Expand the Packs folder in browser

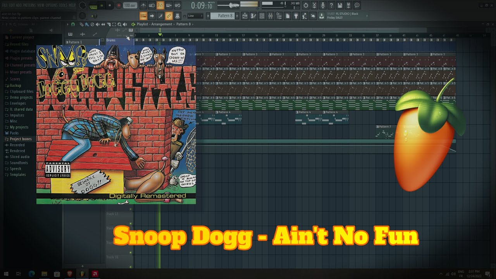click(x=12, y=133)
